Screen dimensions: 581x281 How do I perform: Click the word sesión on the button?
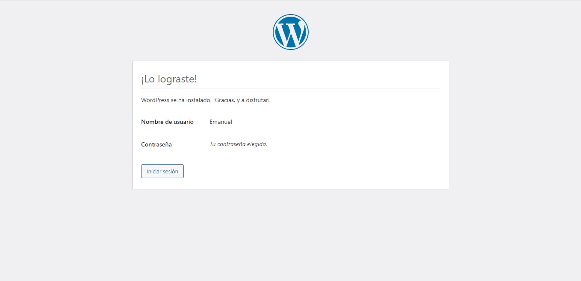(170, 171)
